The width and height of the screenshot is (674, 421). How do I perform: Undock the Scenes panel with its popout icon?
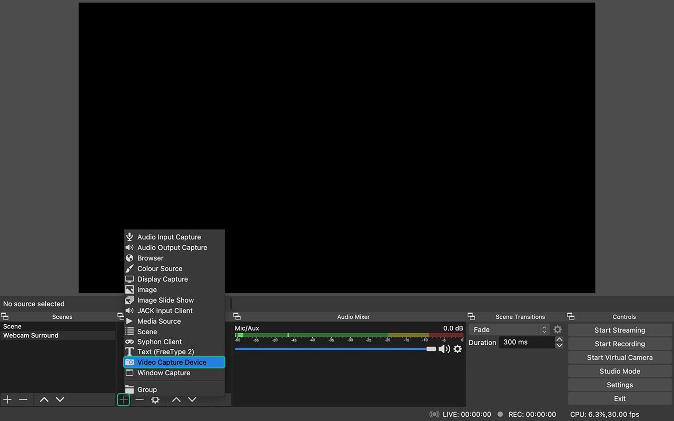click(x=5, y=316)
